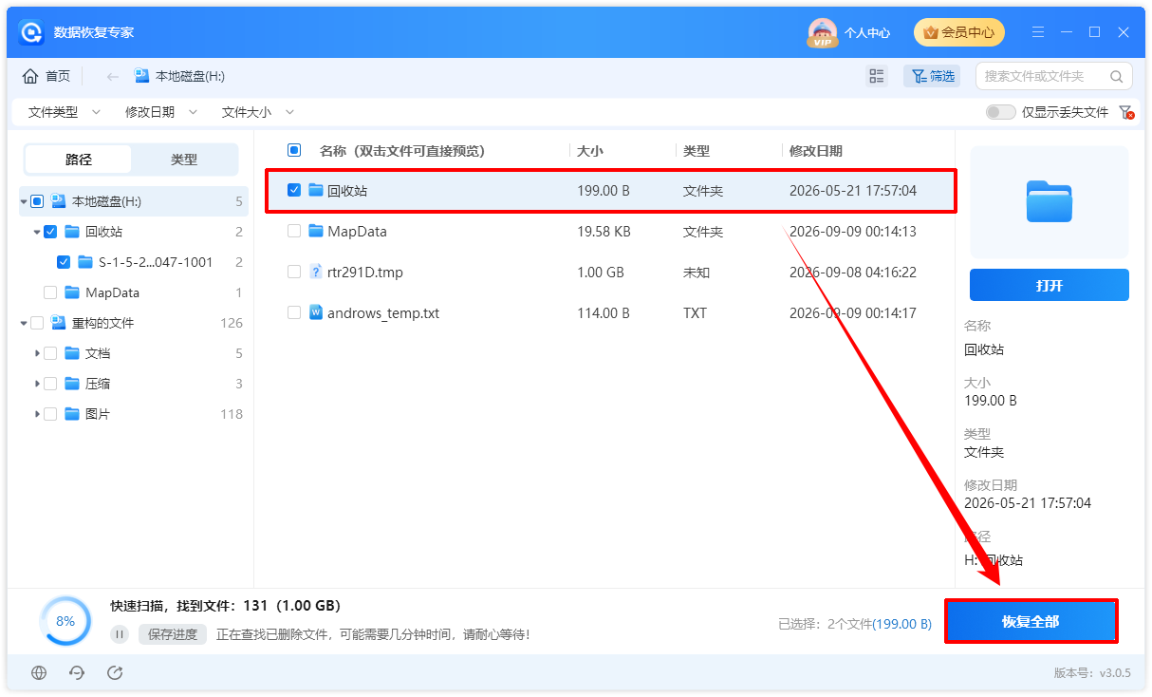1152x697 pixels.
Task: Sort by the 大小 column header
Action: 590,150
